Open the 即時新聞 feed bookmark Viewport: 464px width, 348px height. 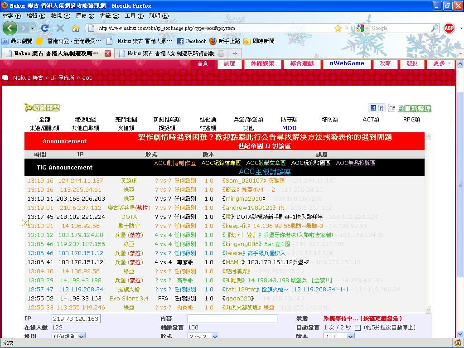point(259,41)
